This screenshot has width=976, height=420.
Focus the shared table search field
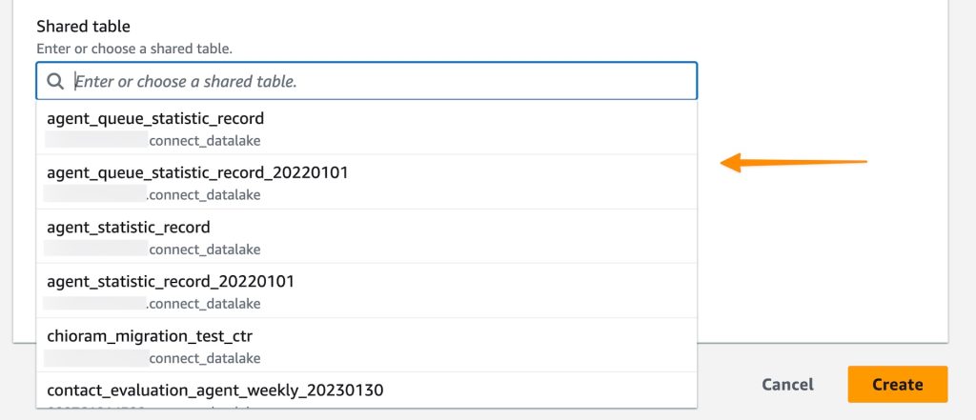[381, 82]
